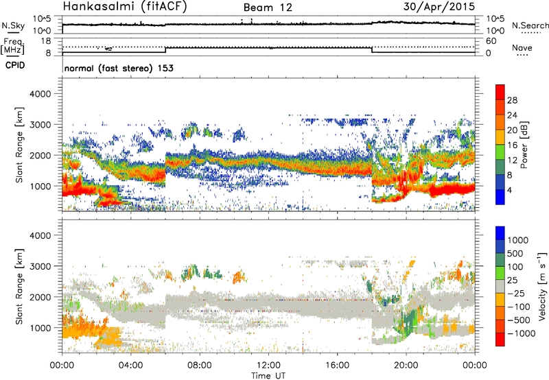Viewport: 549px width, 380px height.
Task: Click the 12:00 time tick label
Action: (x=268, y=366)
